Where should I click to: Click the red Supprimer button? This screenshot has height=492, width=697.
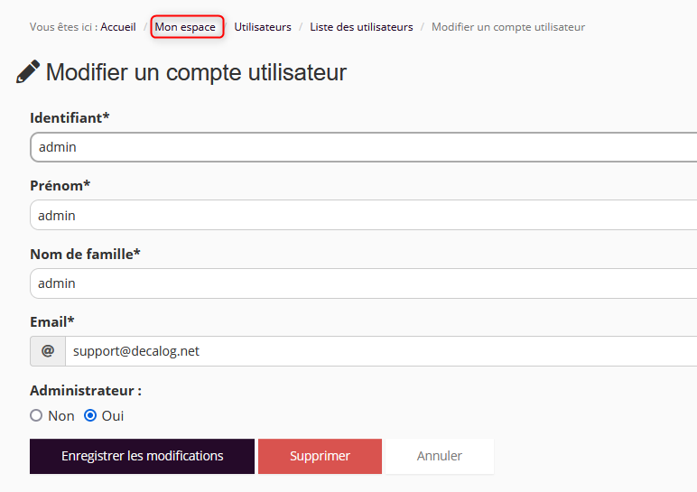320,456
